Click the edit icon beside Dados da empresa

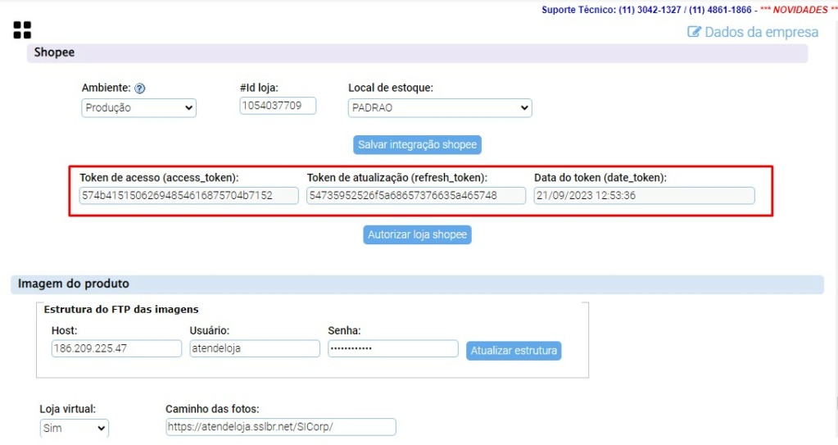tap(694, 32)
